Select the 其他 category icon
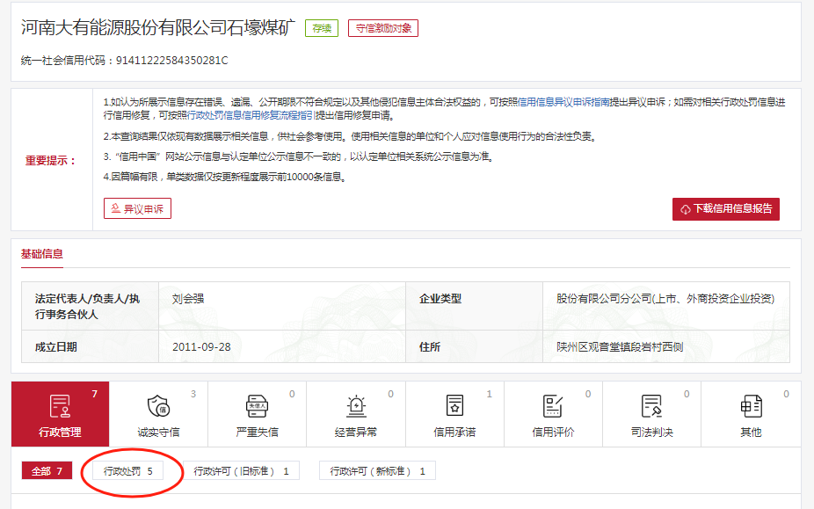814x509 pixels. tap(751, 406)
